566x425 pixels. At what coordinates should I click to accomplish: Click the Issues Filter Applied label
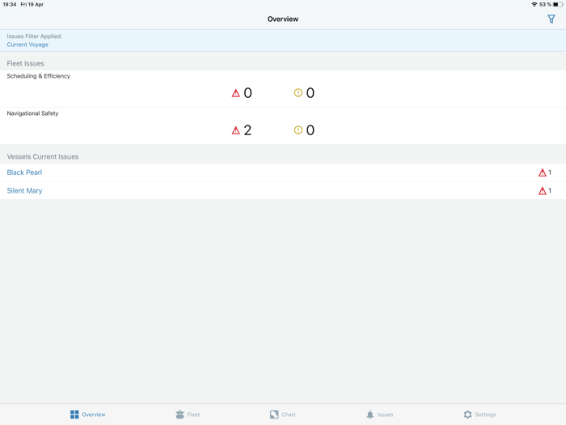tap(34, 36)
